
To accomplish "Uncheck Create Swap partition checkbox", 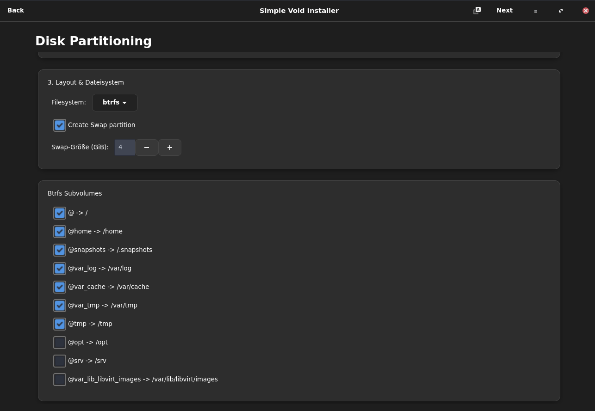I will [x=60, y=125].
